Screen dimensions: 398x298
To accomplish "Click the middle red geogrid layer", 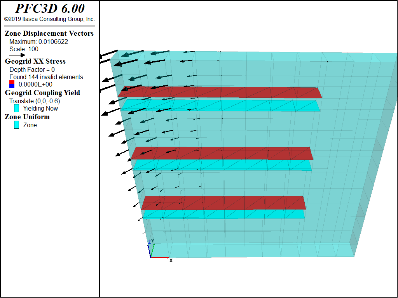I will point(222,153).
